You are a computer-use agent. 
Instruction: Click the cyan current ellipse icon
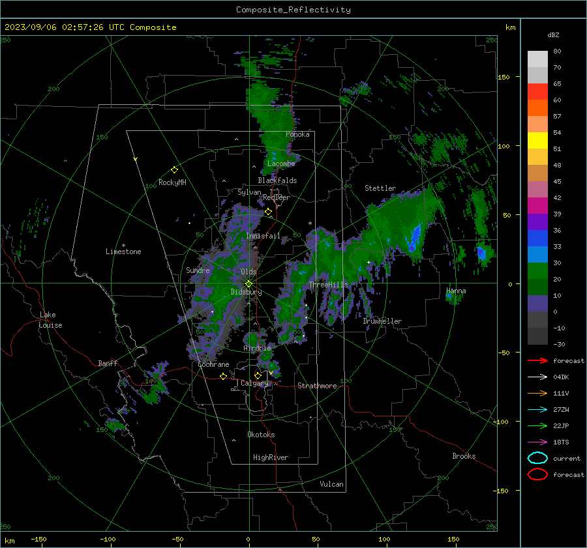click(x=537, y=458)
